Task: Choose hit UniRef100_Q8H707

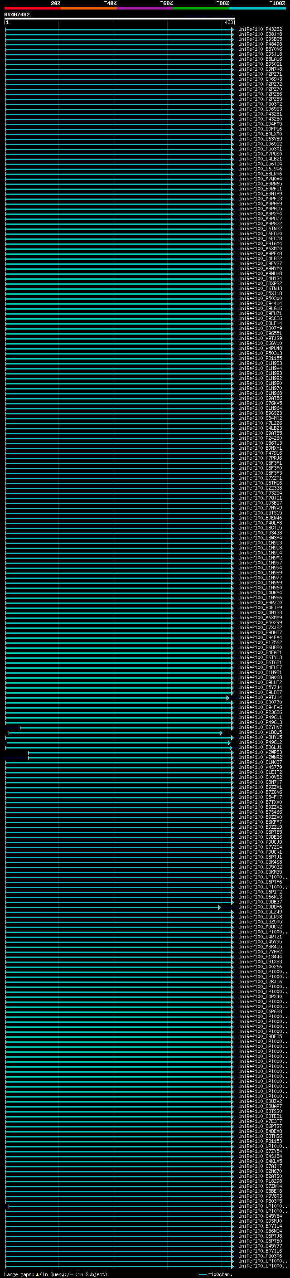Action: (x=260, y=782)
